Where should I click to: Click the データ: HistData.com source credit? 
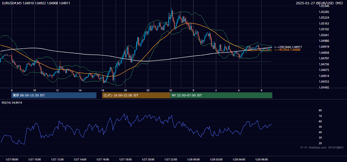[322, 147]
